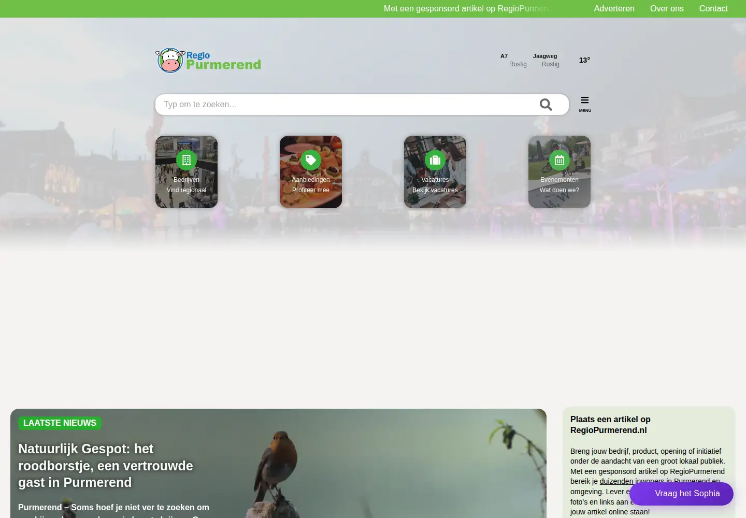The height and width of the screenshot is (518, 746).
Task: Open Adverteren in the top bar
Action: click(x=614, y=9)
